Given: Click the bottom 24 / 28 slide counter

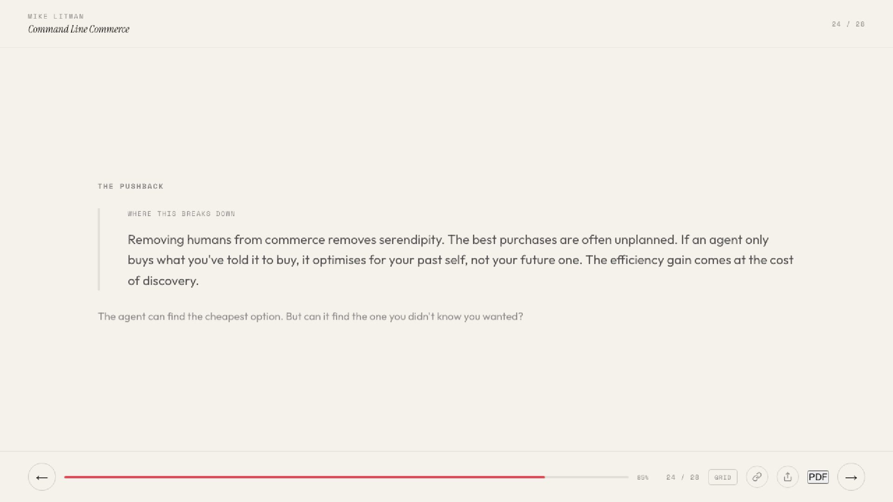Looking at the screenshot, I should [x=682, y=477].
